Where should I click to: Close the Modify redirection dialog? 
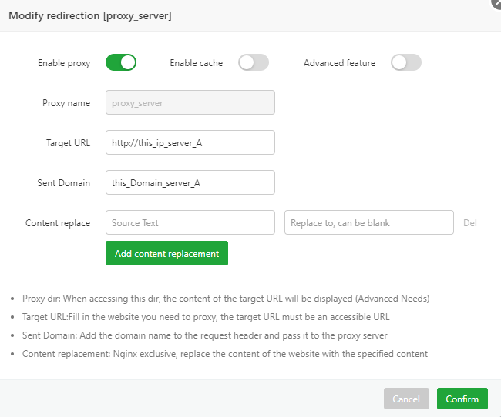coord(496,3)
